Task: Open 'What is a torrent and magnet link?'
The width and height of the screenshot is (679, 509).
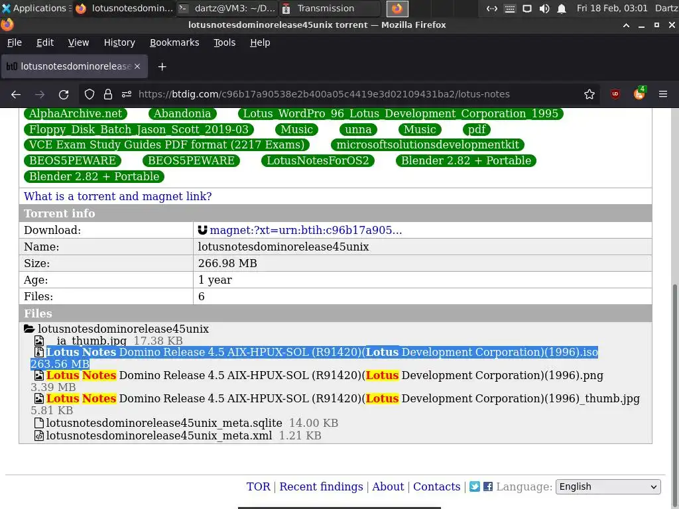Action: point(118,196)
